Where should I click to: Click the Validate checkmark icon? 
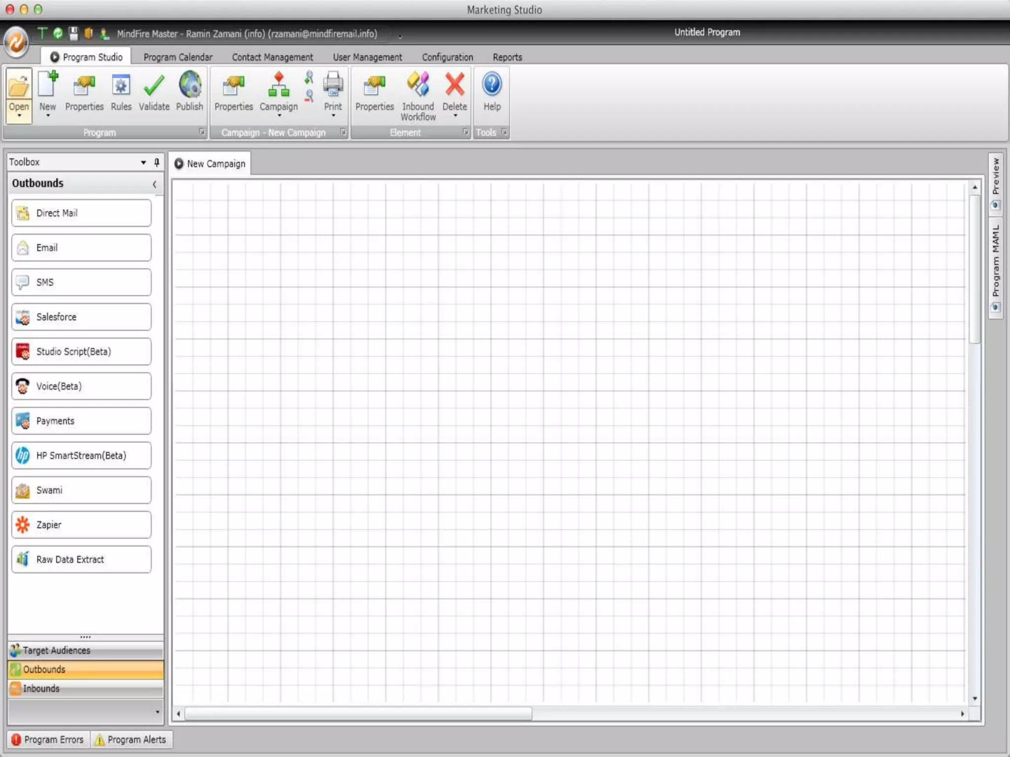pos(153,86)
